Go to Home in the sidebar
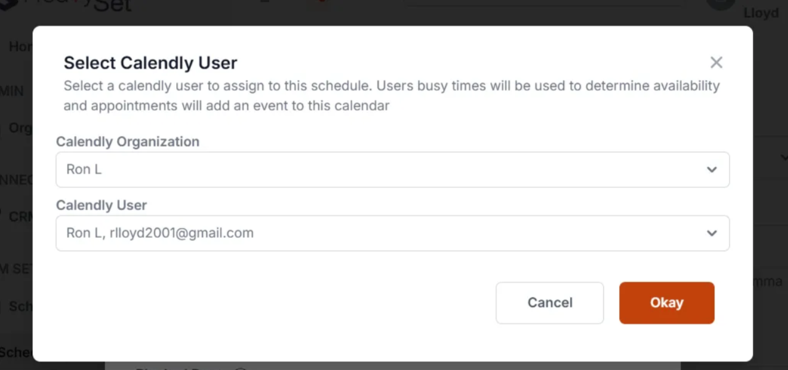This screenshot has width=788, height=370. [20, 47]
